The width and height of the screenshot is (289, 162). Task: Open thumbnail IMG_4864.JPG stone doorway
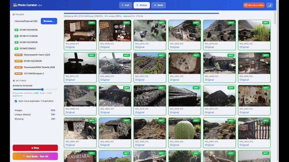80,129
